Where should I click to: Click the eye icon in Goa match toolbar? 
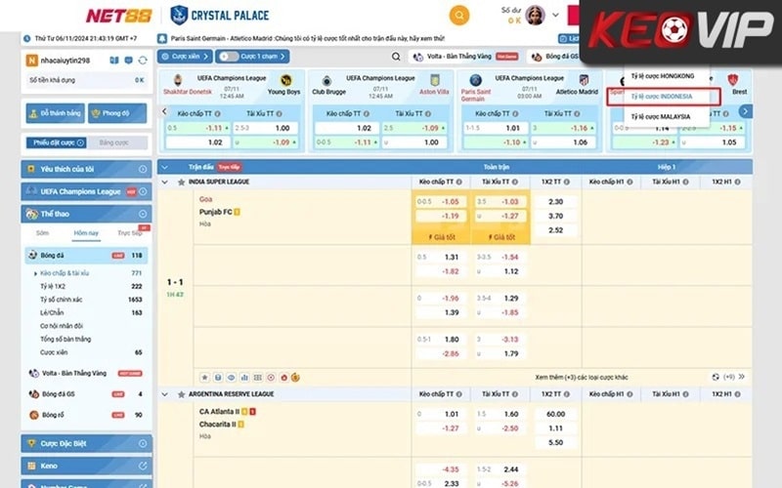pos(231,378)
